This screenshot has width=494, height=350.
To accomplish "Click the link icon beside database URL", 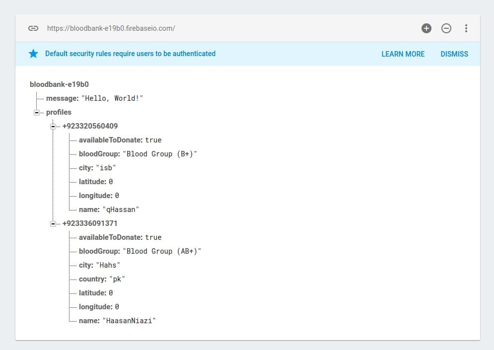I will point(33,28).
